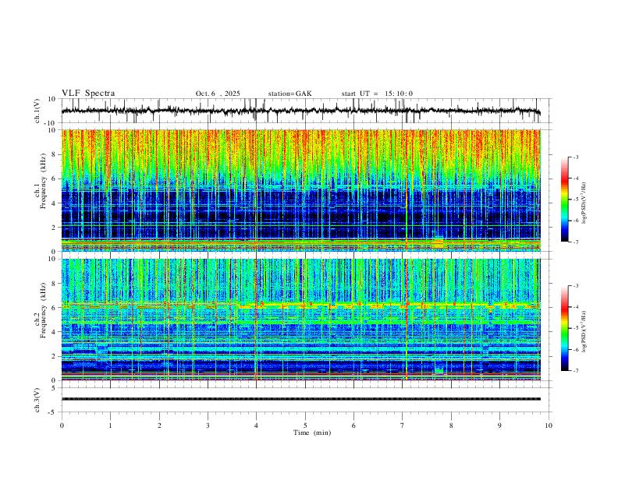Screen dimensions: 618x477
Task: Click time axis tick label '10'
Action: point(549,426)
